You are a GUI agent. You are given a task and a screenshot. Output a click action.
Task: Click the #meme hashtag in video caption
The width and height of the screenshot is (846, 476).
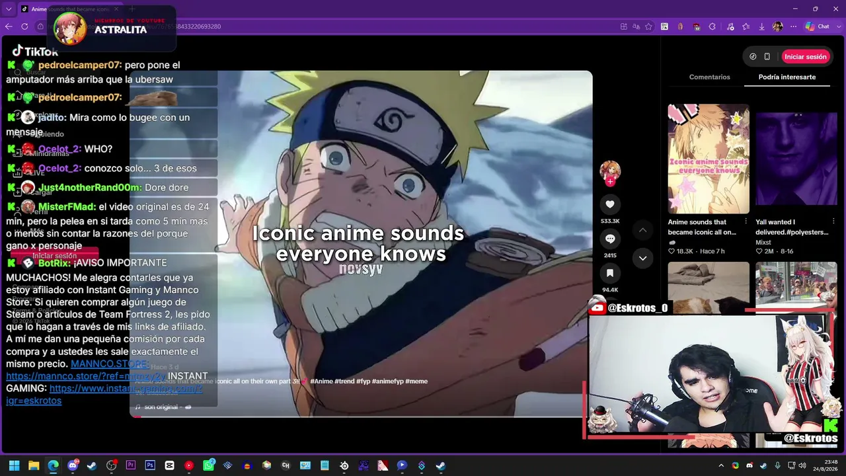[x=416, y=381]
